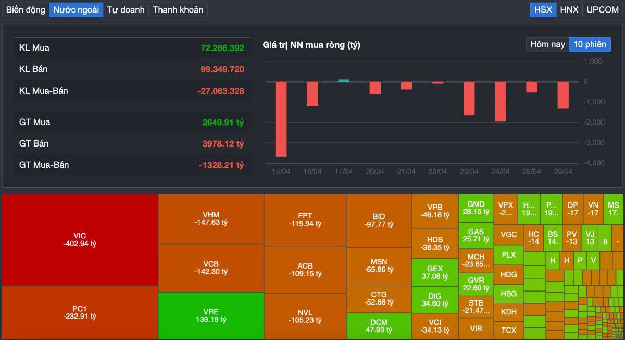
Task: Open the KDH treemap tile
Action: click(x=509, y=312)
